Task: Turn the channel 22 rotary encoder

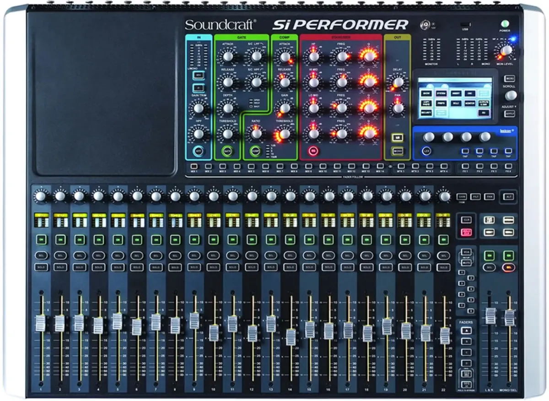Action: point(444,196)
